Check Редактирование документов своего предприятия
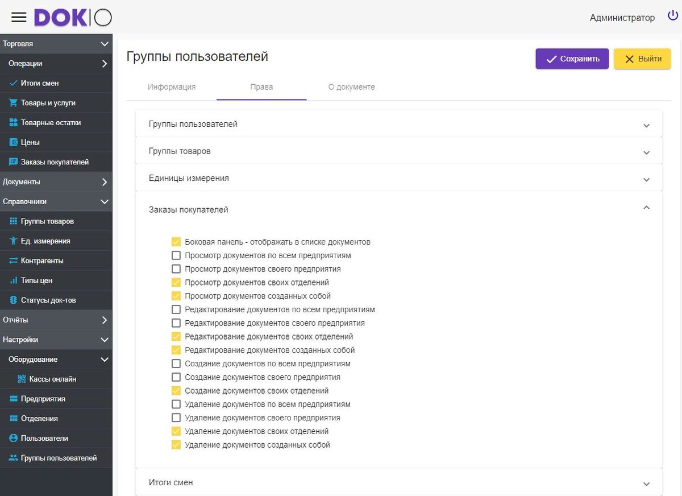Image resolution: width=682 pixels, height=496 pixels. click(176, 323)
